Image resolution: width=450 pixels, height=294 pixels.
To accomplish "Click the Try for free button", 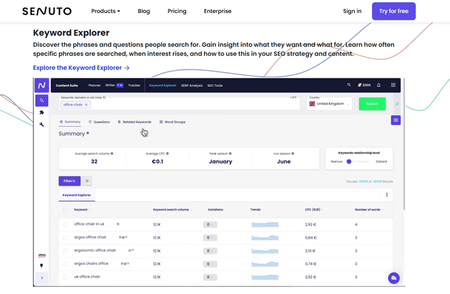I will tap(394, 11).
